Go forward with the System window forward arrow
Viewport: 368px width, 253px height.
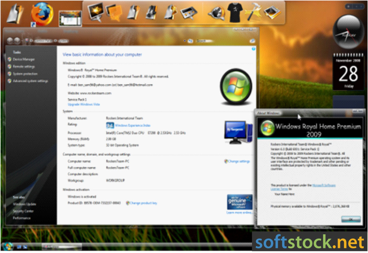(x=17, y=40)
